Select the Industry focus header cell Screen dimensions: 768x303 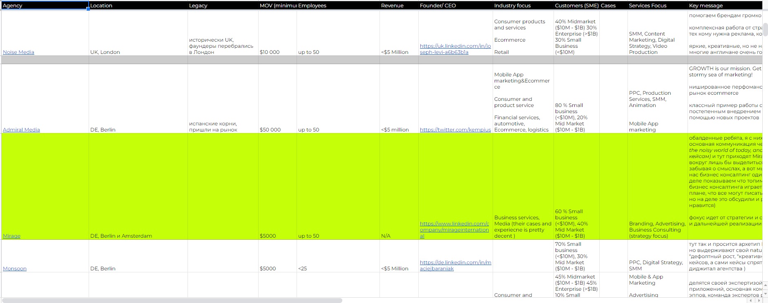(523, 6)
